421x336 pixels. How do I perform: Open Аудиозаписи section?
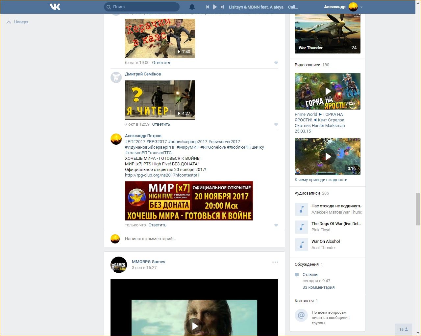pyautogui.click(x=307, y=193)
